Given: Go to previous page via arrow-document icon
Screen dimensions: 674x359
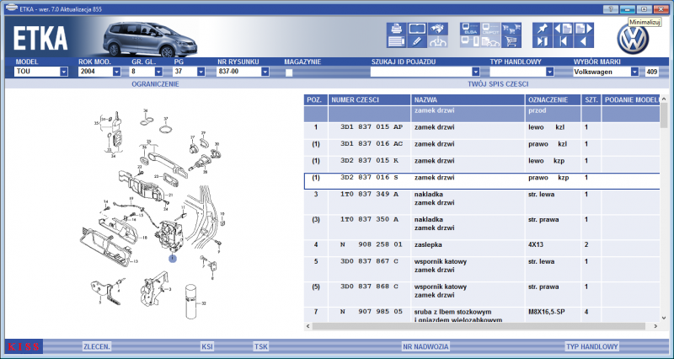Looking at the screenshot, I should point(563,29).
